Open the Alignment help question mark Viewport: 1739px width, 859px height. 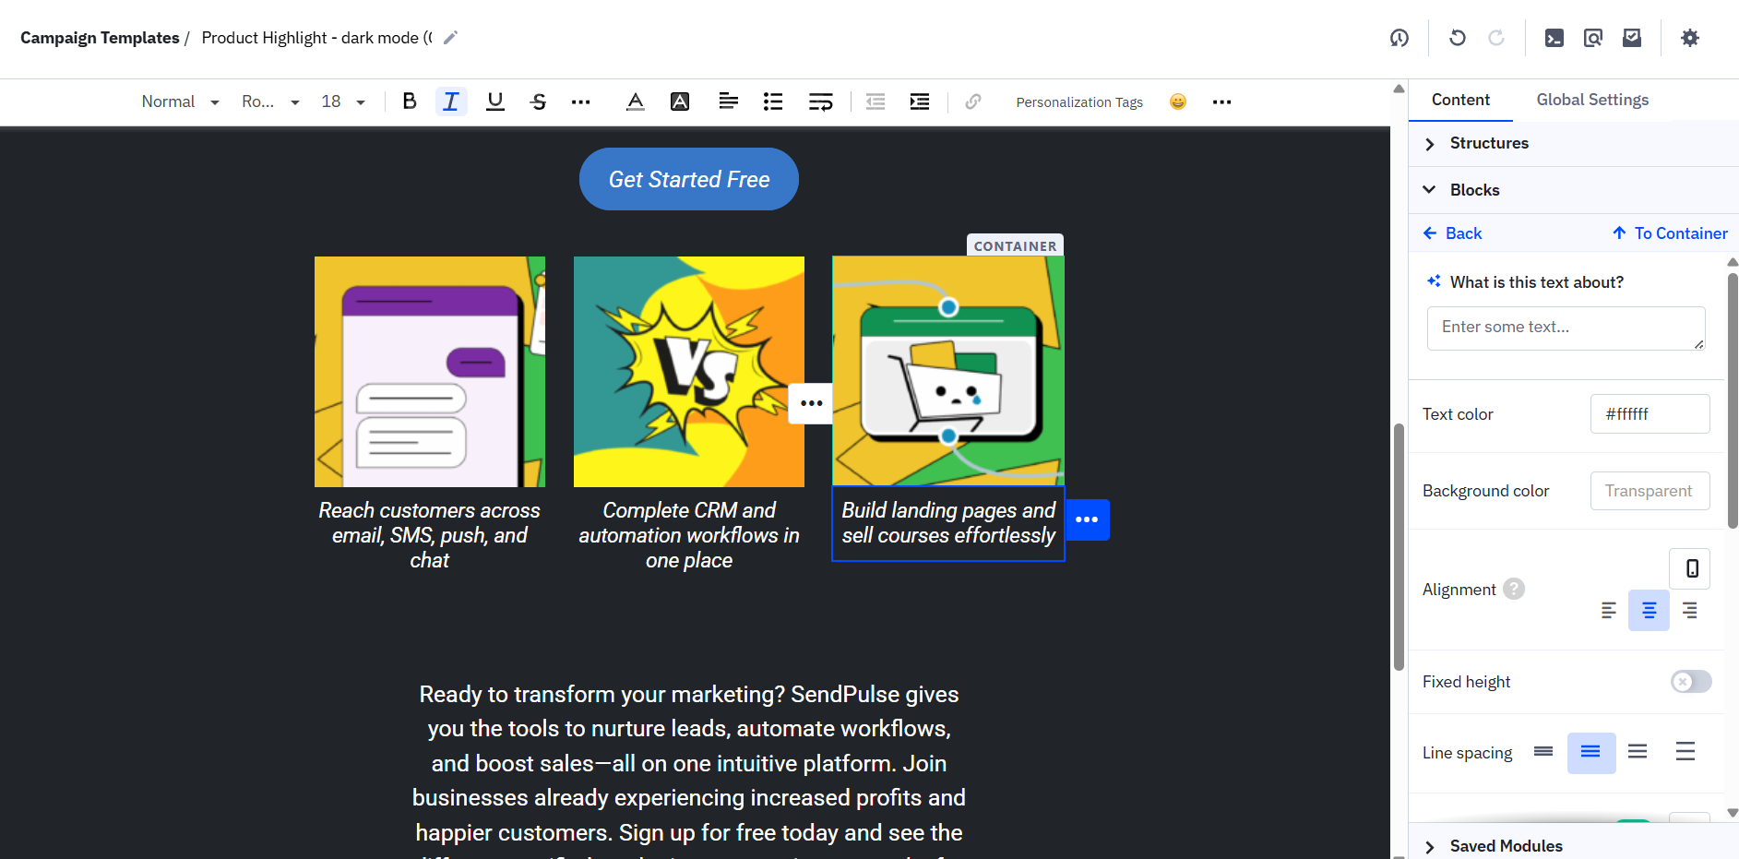coord(1514,589)
